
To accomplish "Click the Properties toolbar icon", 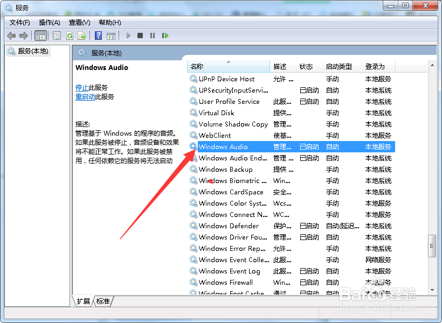I will point(57,36).
